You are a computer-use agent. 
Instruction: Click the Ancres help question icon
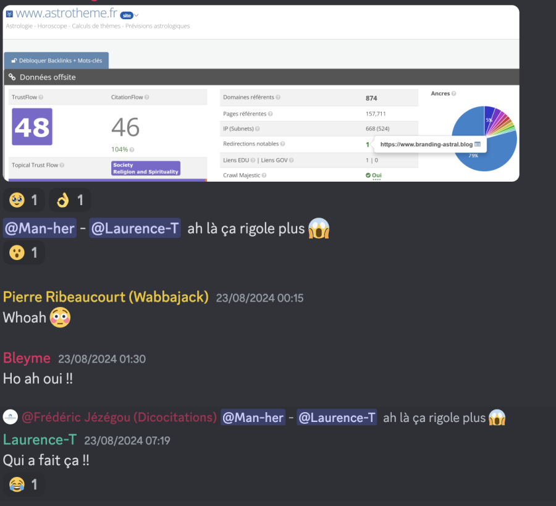[x=453, y=94]
